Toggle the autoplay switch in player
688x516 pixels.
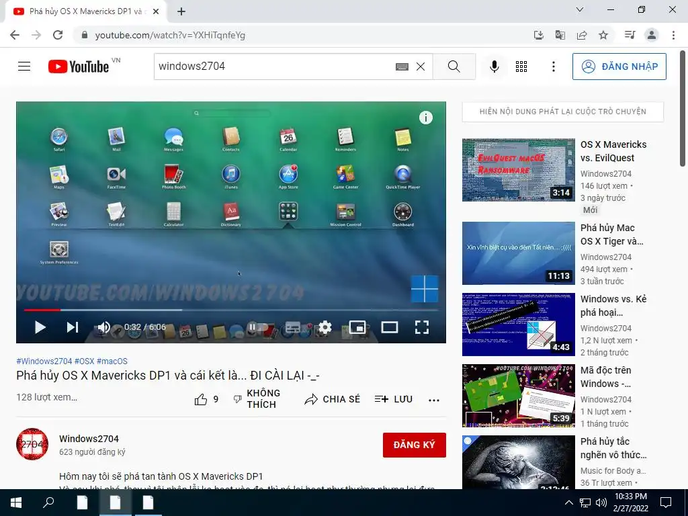click(x=258, y=327)
